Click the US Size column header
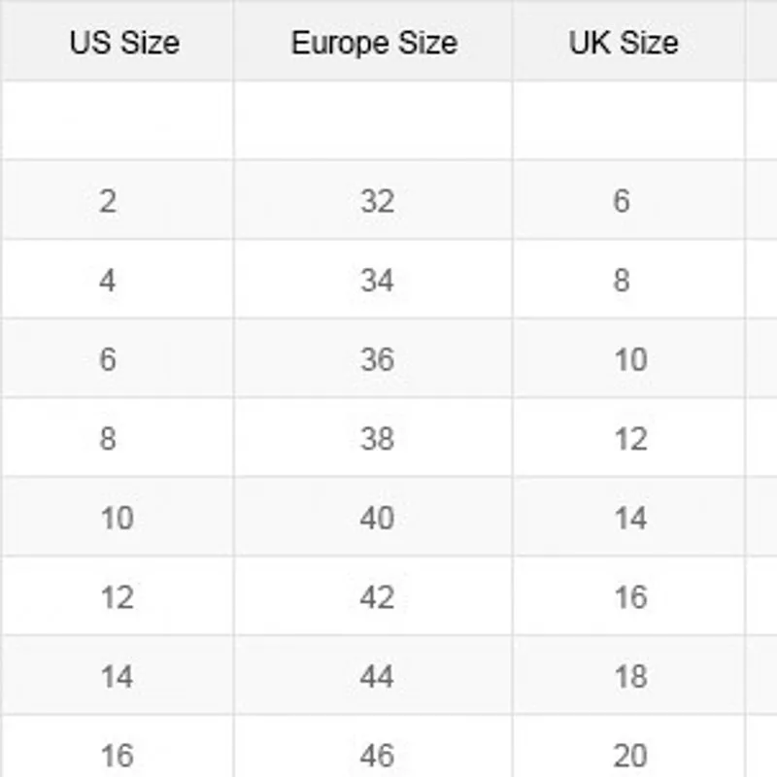This screenshot has width=777, height=777. click(124, 43)
